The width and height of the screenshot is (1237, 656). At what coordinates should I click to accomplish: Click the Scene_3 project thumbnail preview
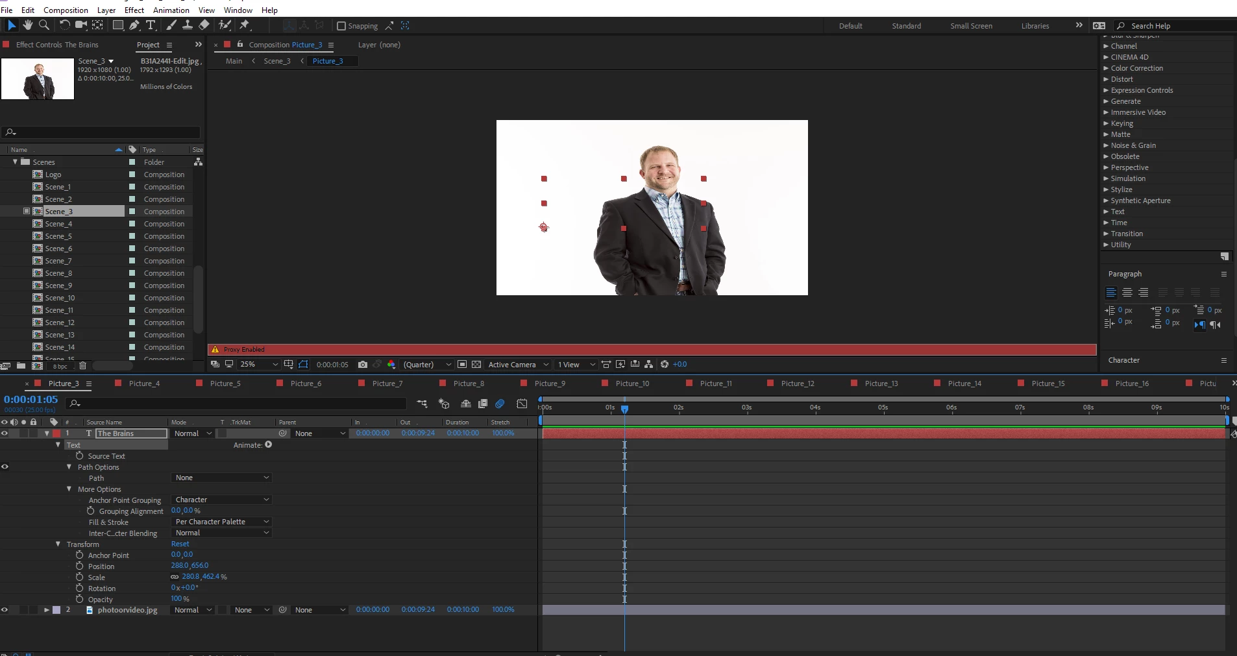(38, 79)
